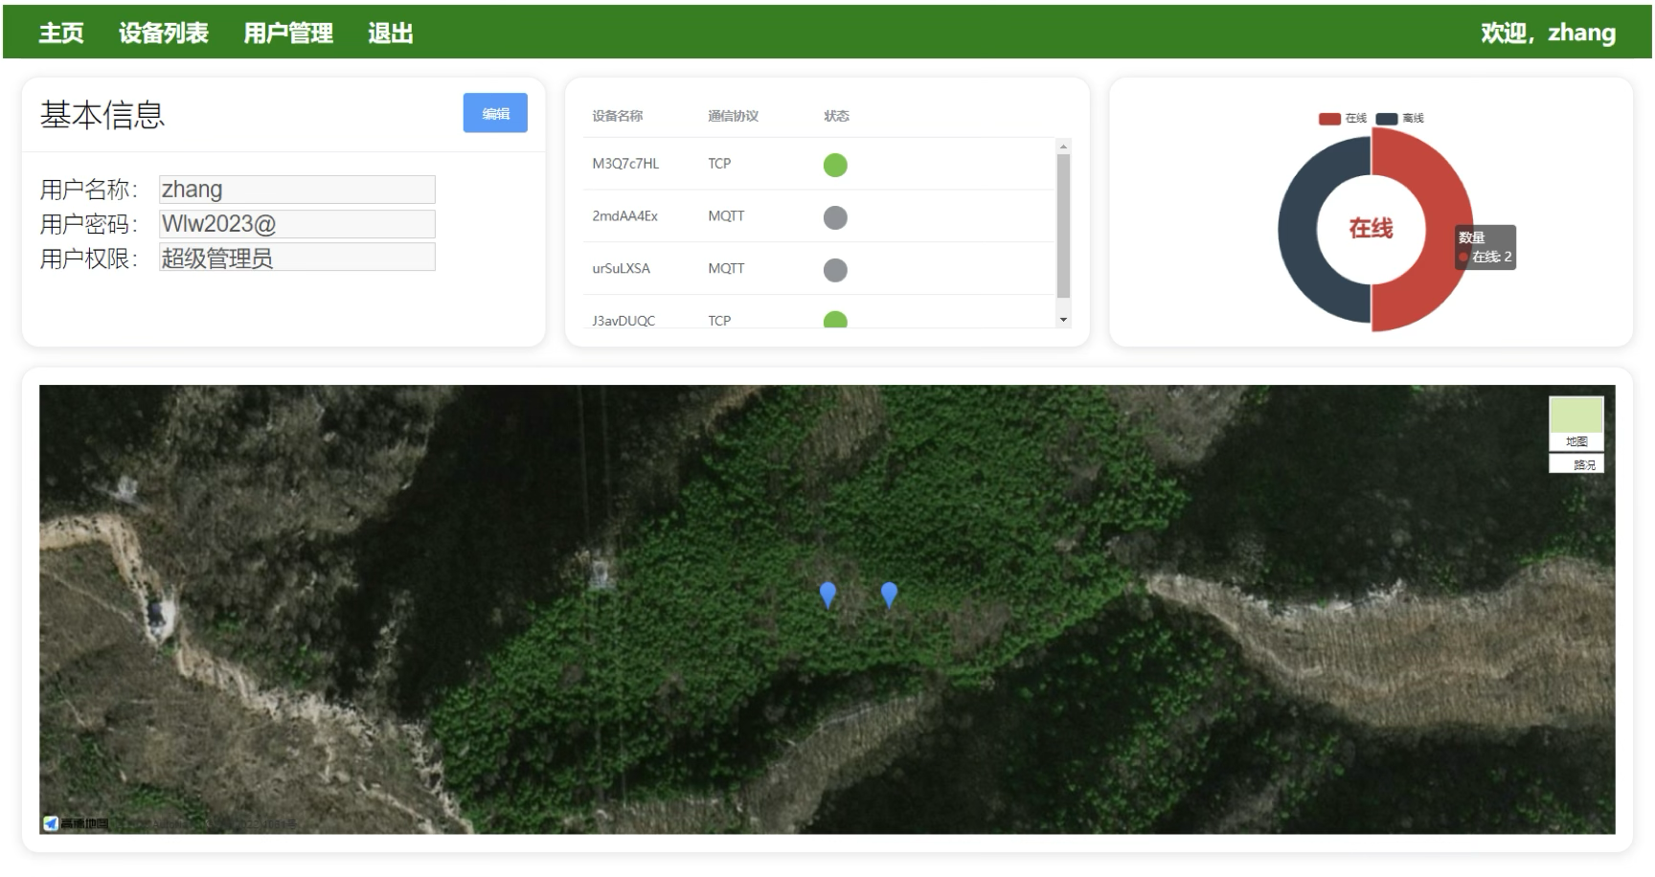Click gray status dot for 2mdAA4Ex
1655x877 pixels.
835,217
